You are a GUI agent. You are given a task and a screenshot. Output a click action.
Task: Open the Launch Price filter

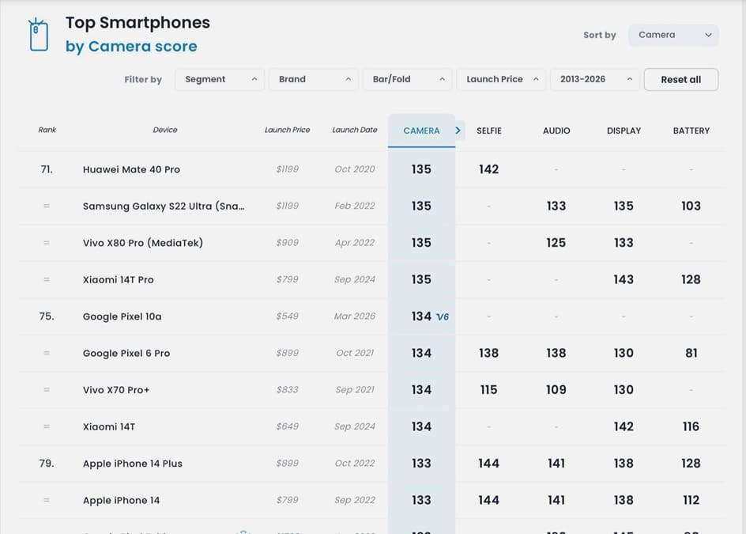coord(501,79)
